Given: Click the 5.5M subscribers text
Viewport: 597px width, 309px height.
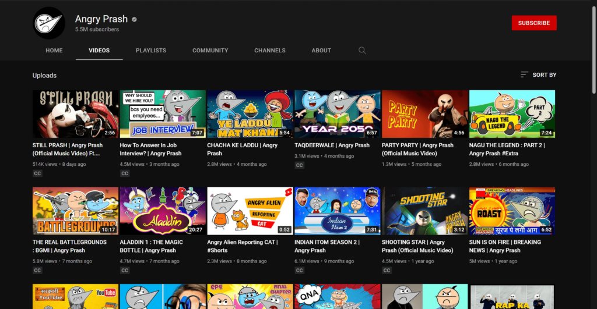Looking at the screenshot, I should click(97, 29).
